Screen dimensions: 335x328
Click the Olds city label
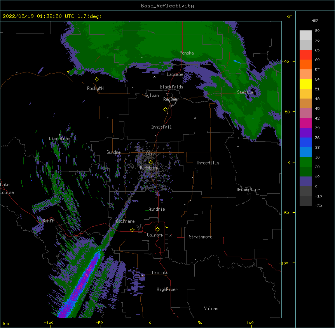(x=151, y=153)
